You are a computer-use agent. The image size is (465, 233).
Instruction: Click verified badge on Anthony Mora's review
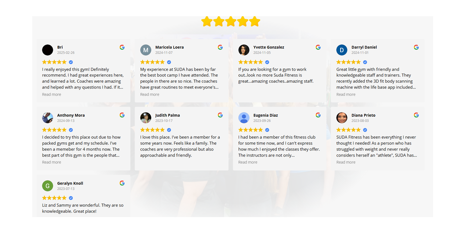click(x=71, y=130)
